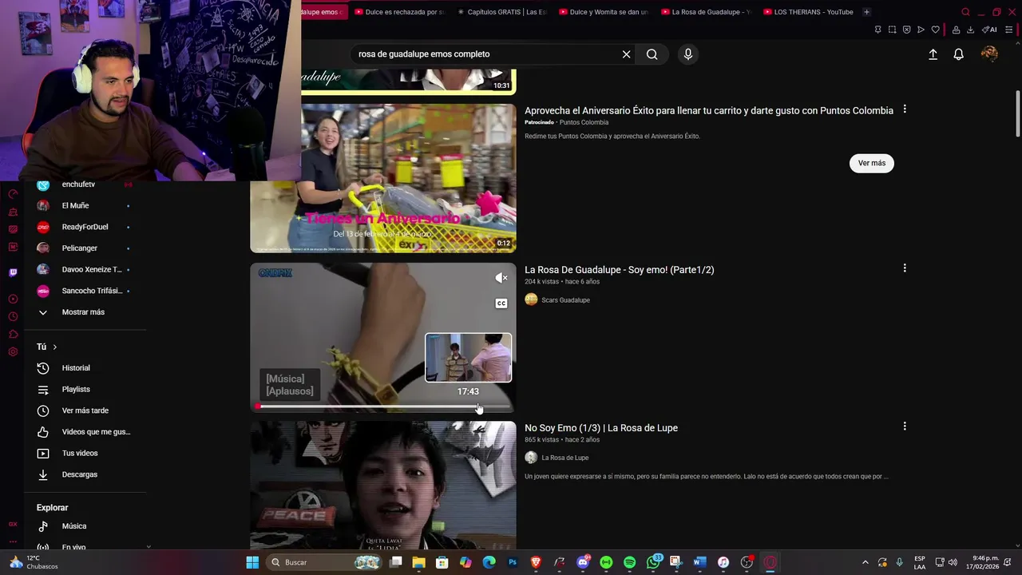Open El Muñe subscription channel

click(75, 206)
